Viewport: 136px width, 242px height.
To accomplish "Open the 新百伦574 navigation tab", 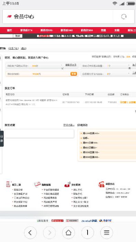I will (x=26, y=30).
